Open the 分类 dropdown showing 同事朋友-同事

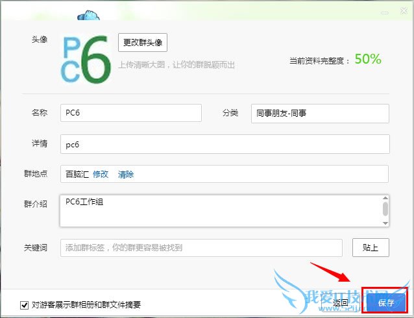point(320,114)
